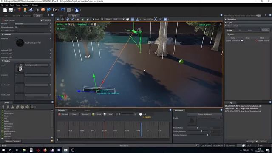Toggle the light blue viewport display icon
Image resolution: width=272 pixels, height=153 pixels.
165,19
